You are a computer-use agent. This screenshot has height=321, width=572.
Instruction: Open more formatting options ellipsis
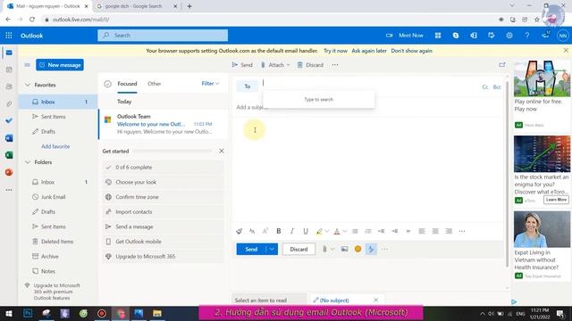(x=462, y=231)
